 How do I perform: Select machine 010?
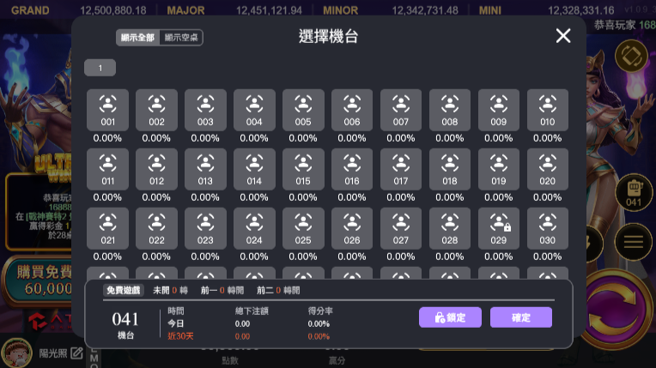pyautogui.click(x=548, y=110)
